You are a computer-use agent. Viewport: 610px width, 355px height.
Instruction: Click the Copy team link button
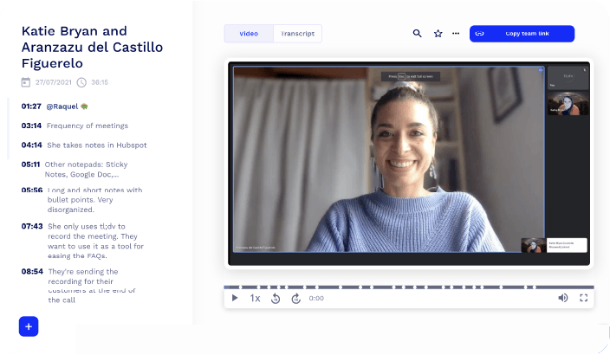pos(522,34)
